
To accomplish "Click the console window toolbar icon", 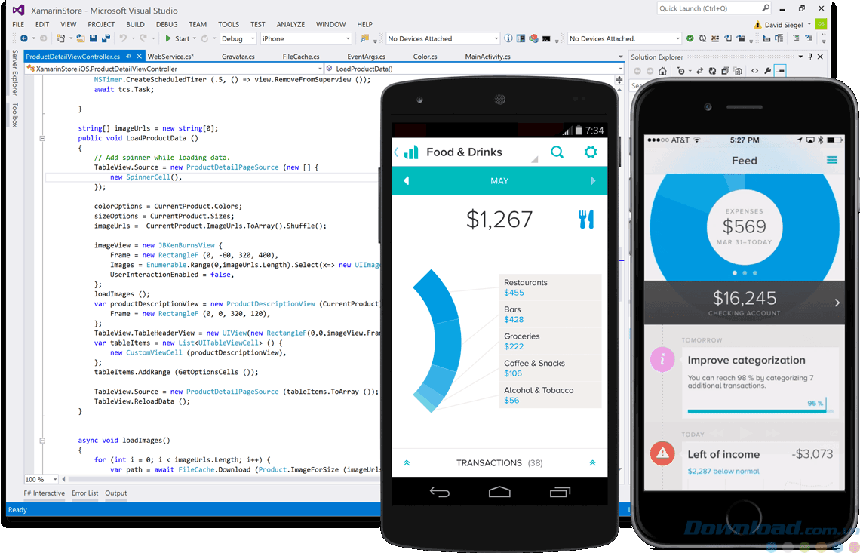I will pyautogui.click(x=546, y=38).
